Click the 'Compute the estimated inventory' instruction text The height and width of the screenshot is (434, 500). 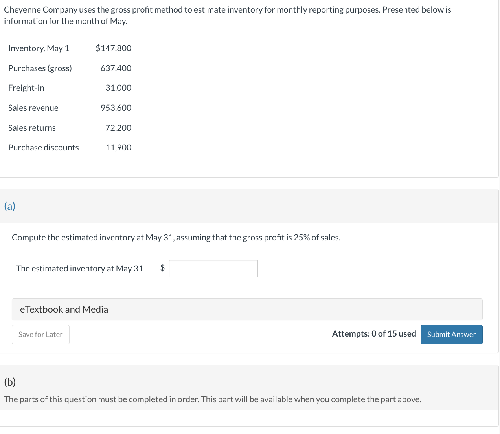point(176,238)
